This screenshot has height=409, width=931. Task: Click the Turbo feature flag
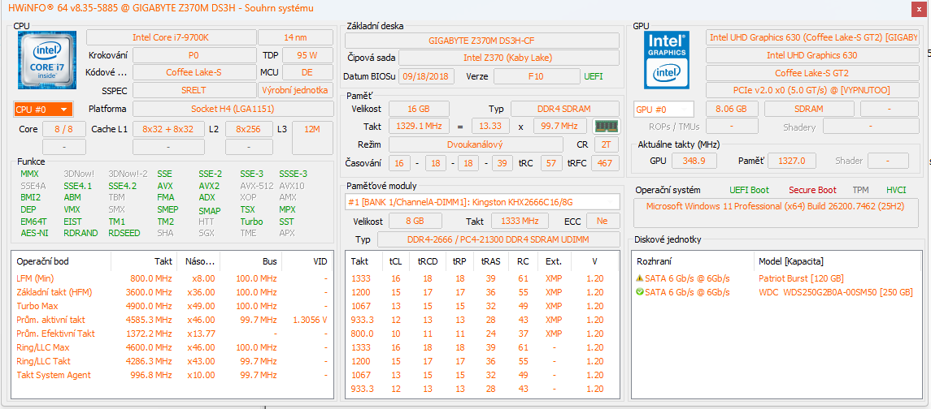click(251, 221)
